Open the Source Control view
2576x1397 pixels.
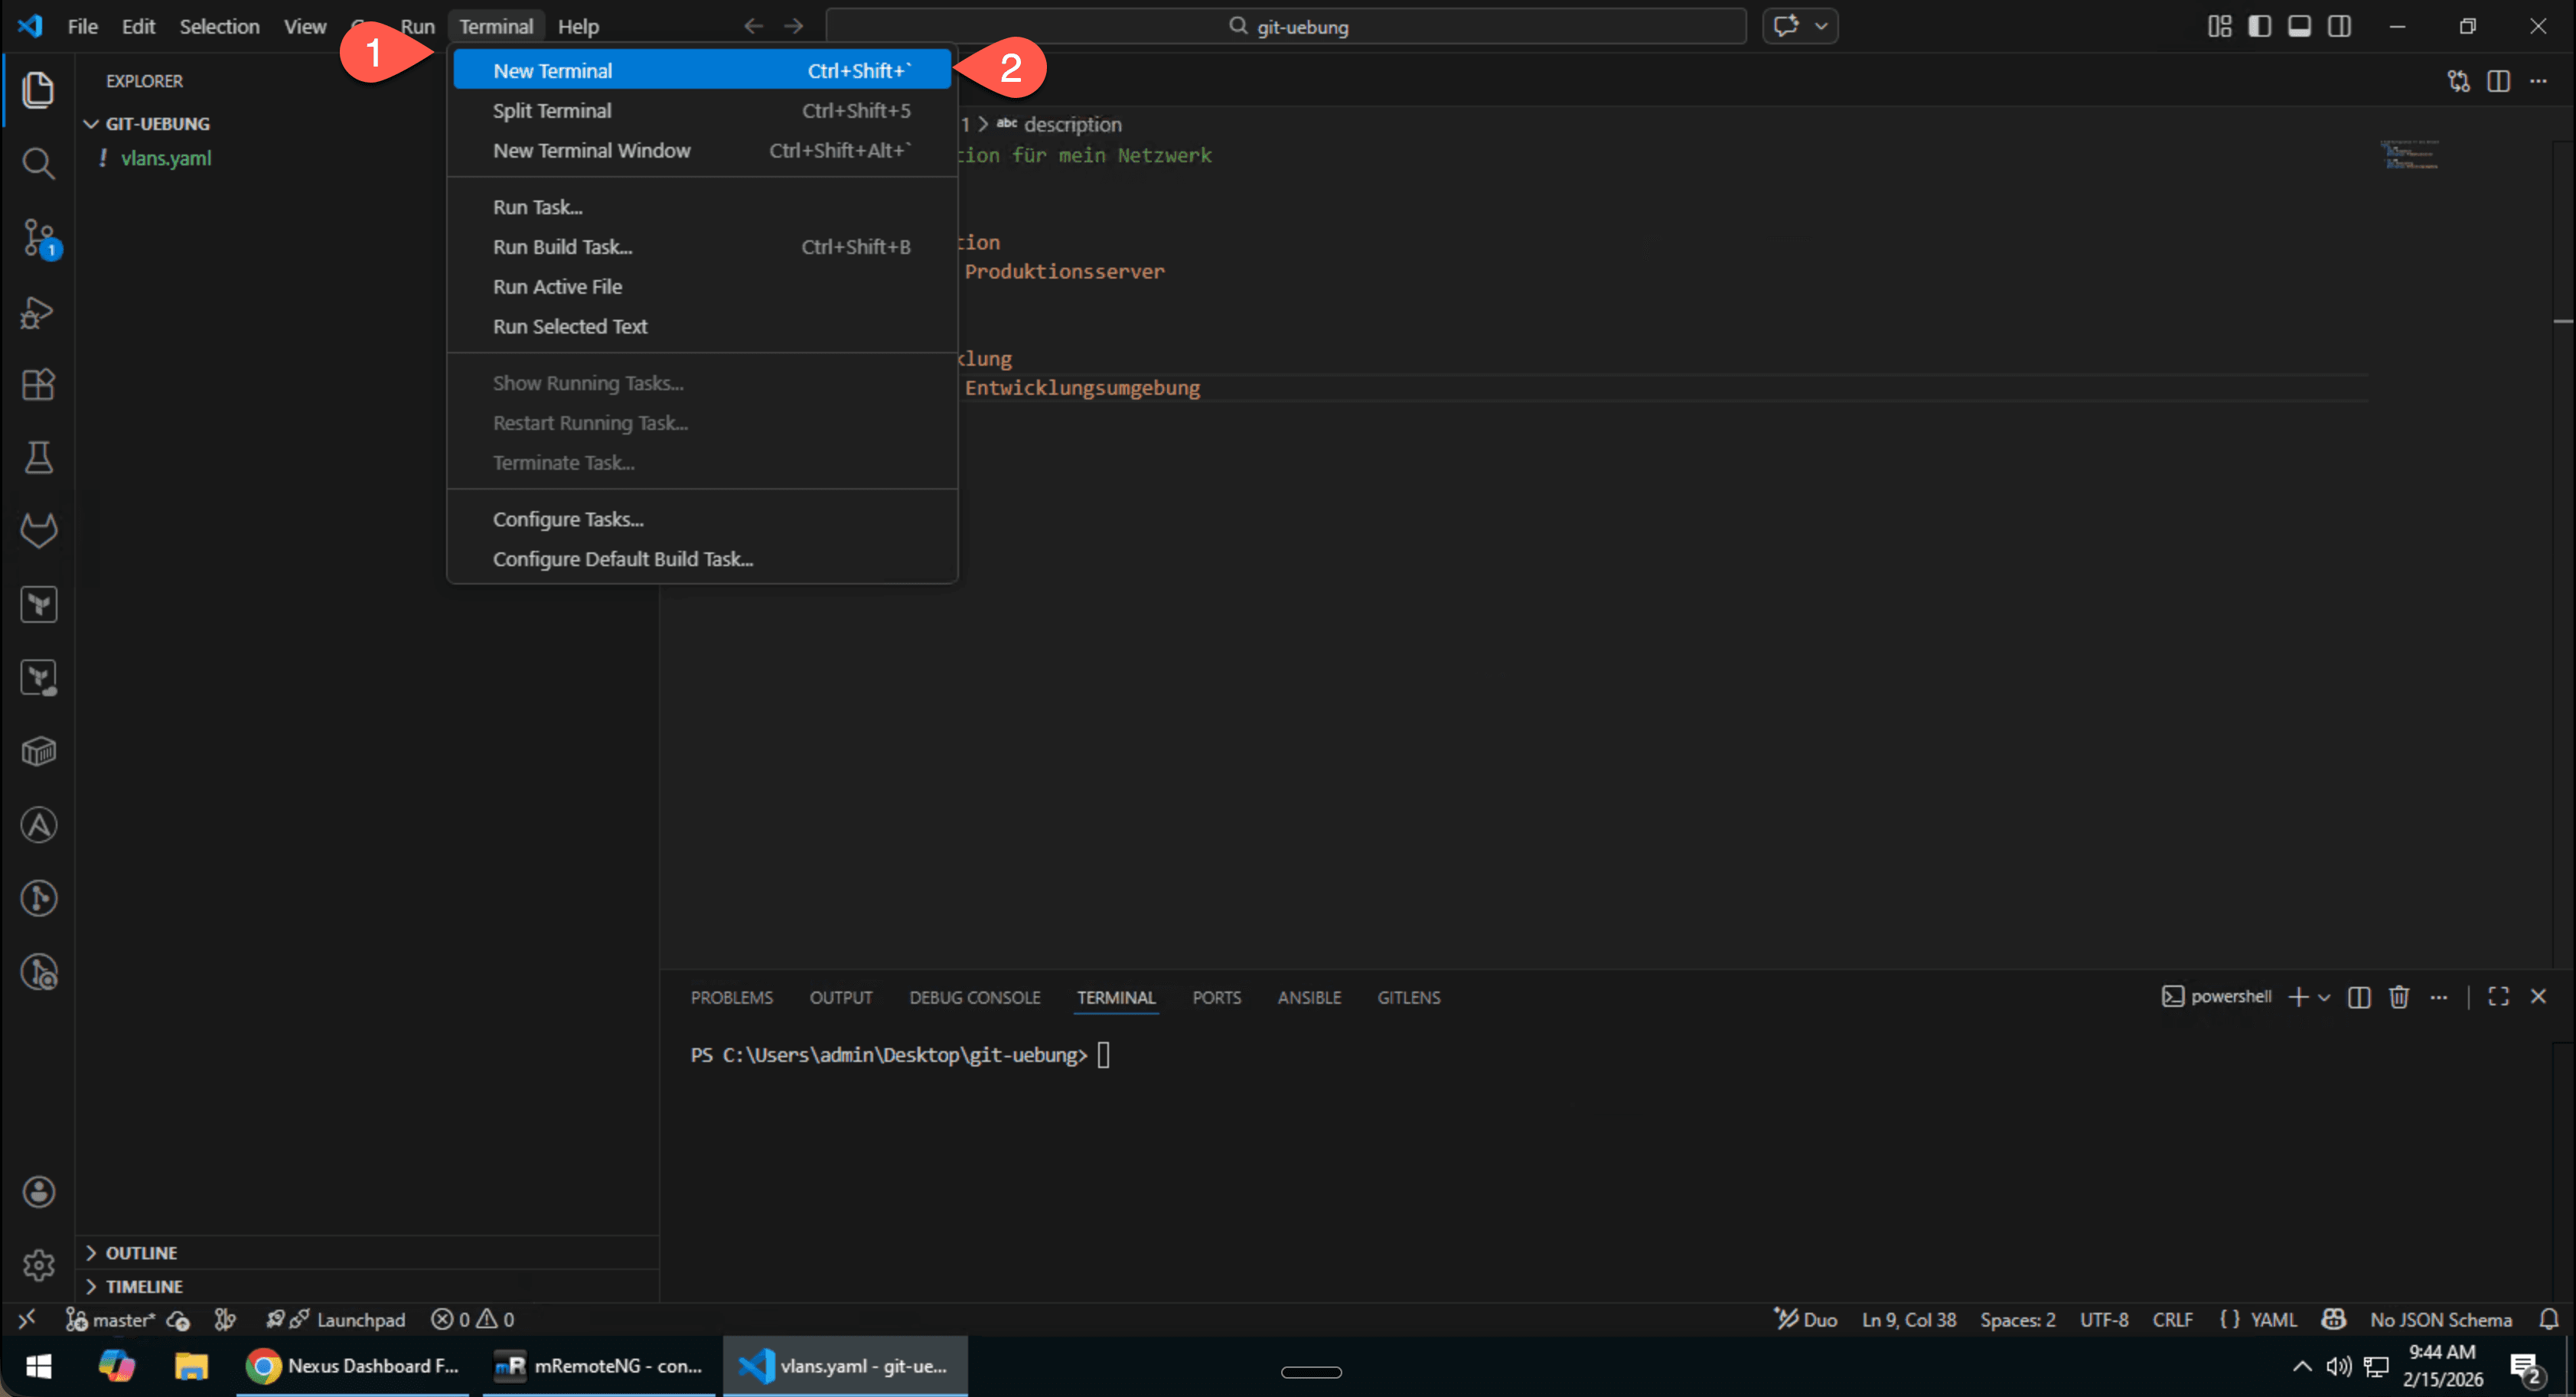[x=39, y=237]
